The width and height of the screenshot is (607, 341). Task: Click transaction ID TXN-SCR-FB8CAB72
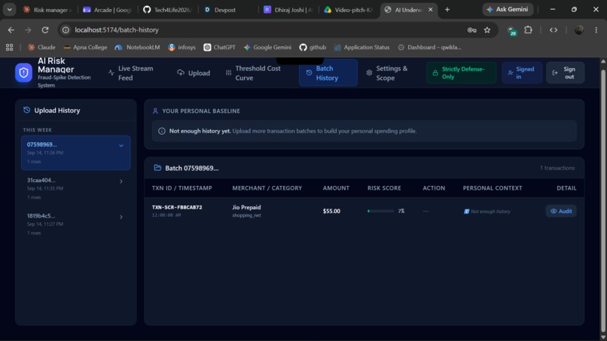177,207
